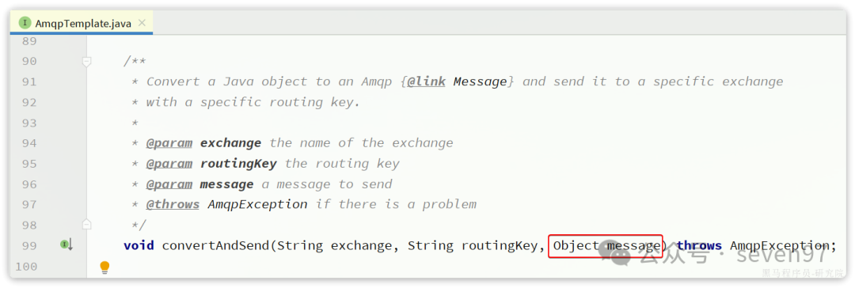The height and width of the screenshot is (288, 855).
Task: Click the @link tag in the comment
Action: (x=426, y=81)
